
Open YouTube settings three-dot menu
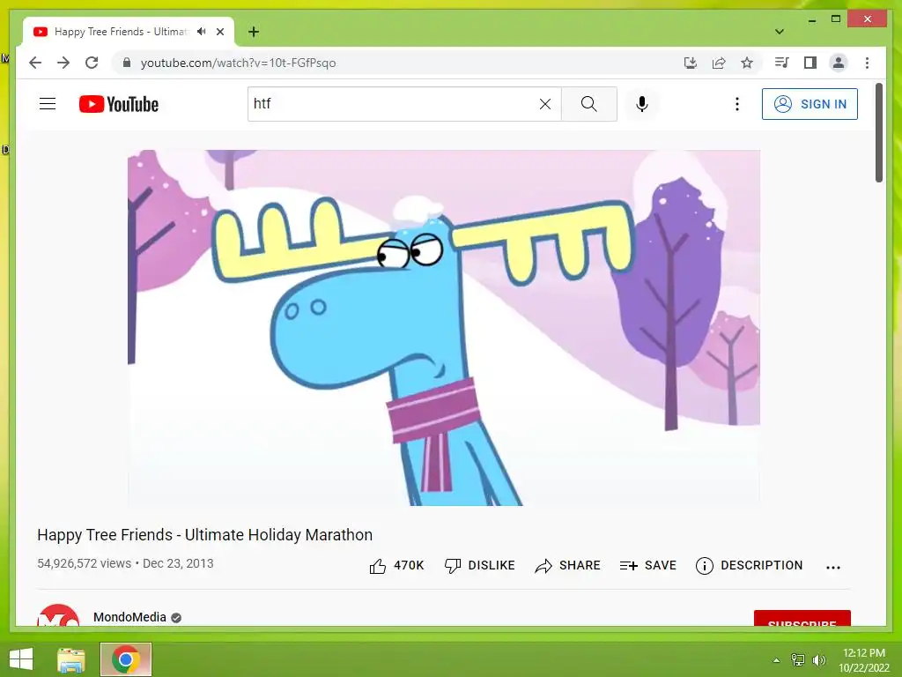click(x=737, y=104)
